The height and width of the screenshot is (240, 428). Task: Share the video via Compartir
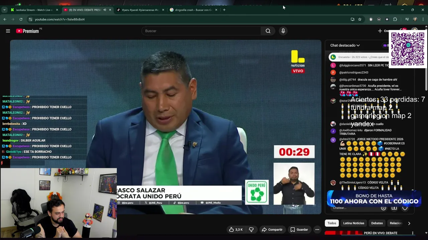point(272,230)
